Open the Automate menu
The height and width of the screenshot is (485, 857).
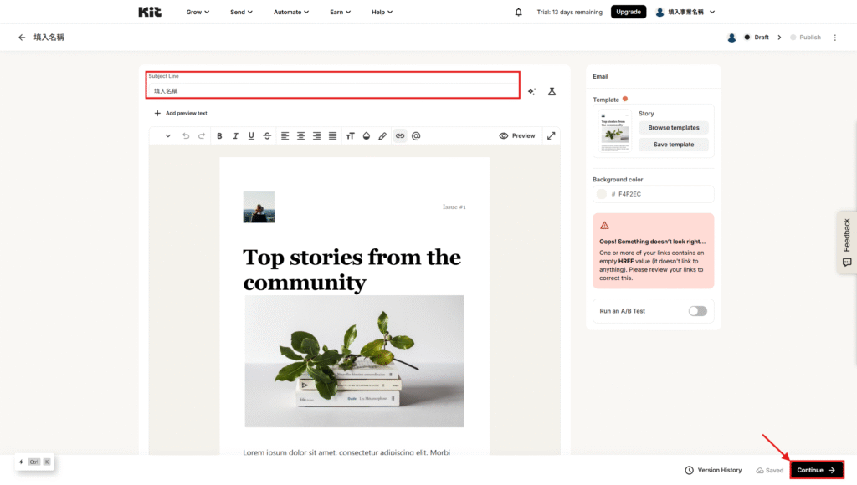pos(291,12)
